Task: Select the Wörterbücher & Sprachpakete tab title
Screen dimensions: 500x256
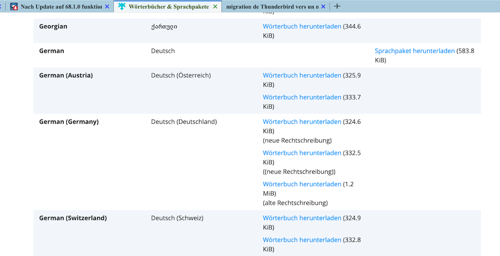Action: click(168, 7)
